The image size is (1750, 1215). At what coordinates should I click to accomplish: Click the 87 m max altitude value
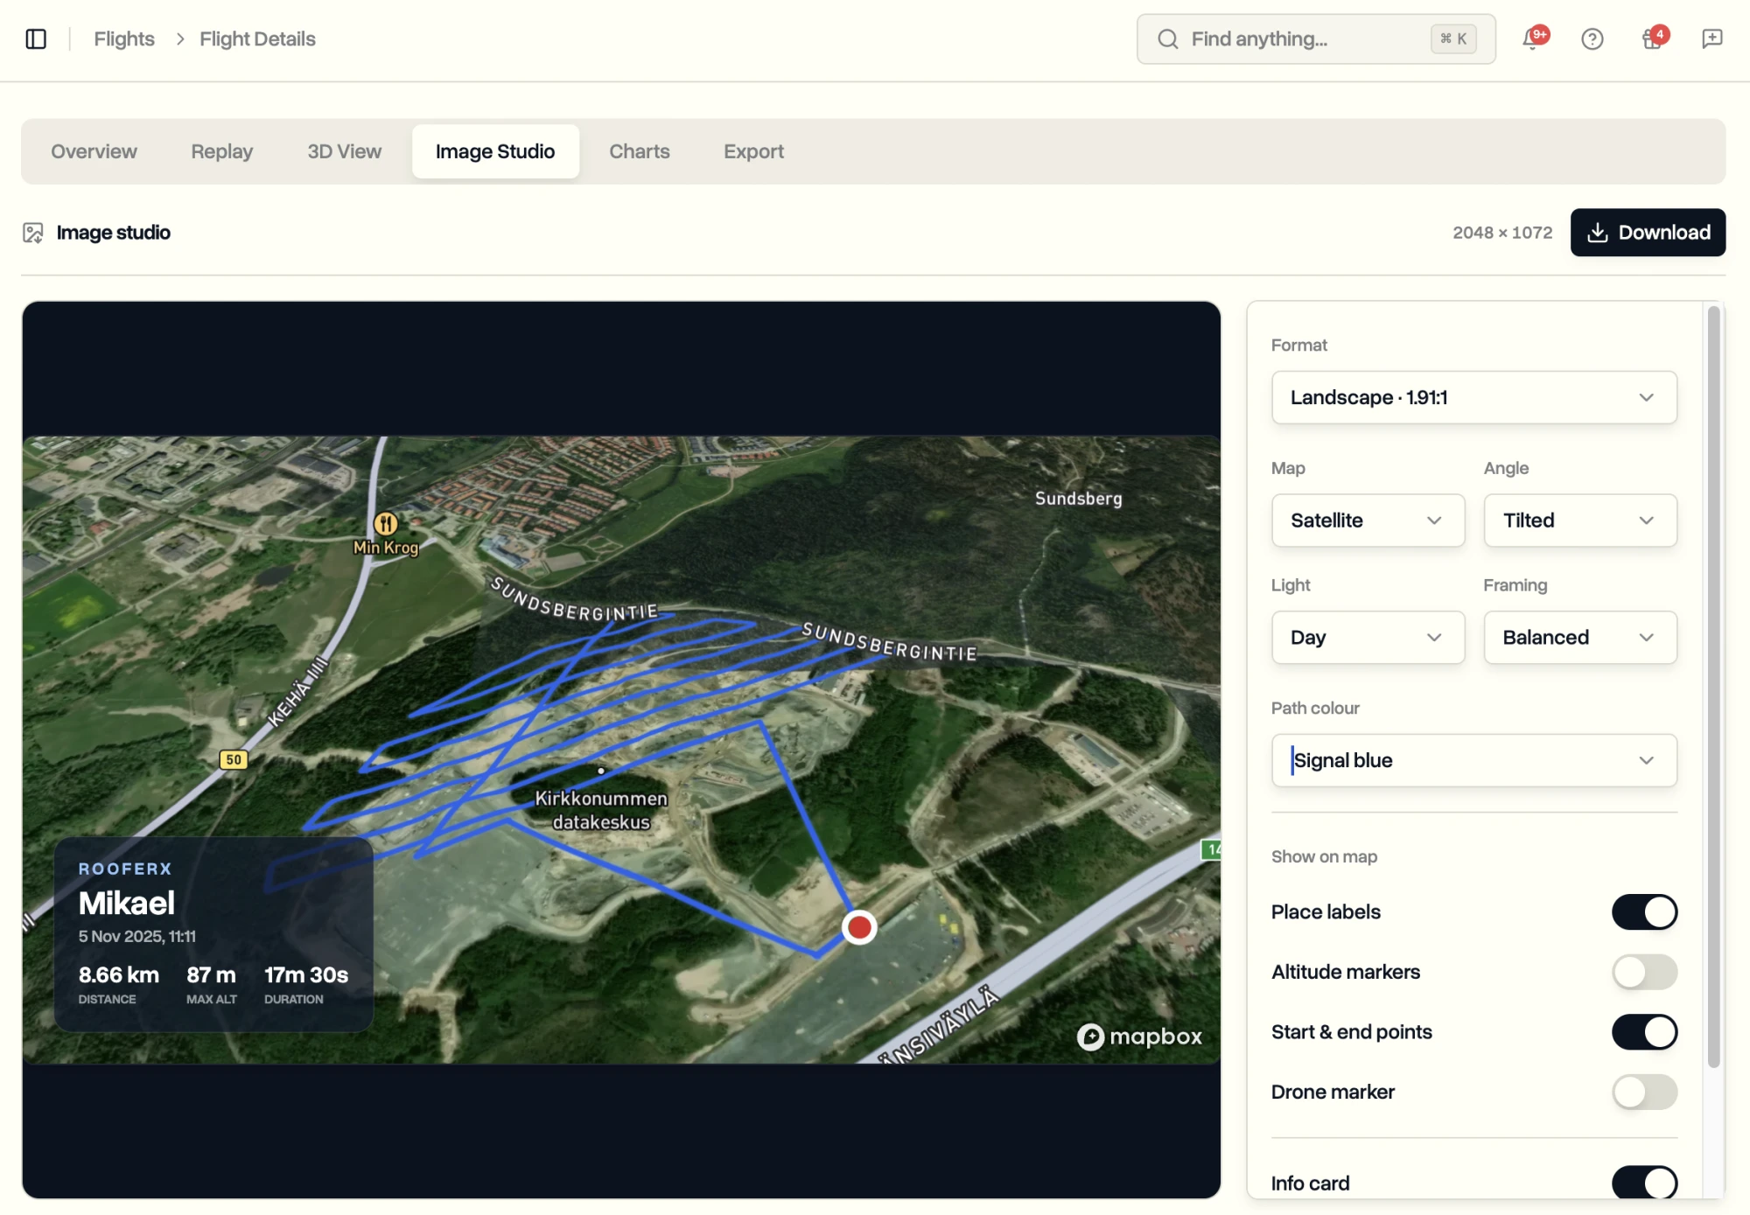(x=211, y=974)
